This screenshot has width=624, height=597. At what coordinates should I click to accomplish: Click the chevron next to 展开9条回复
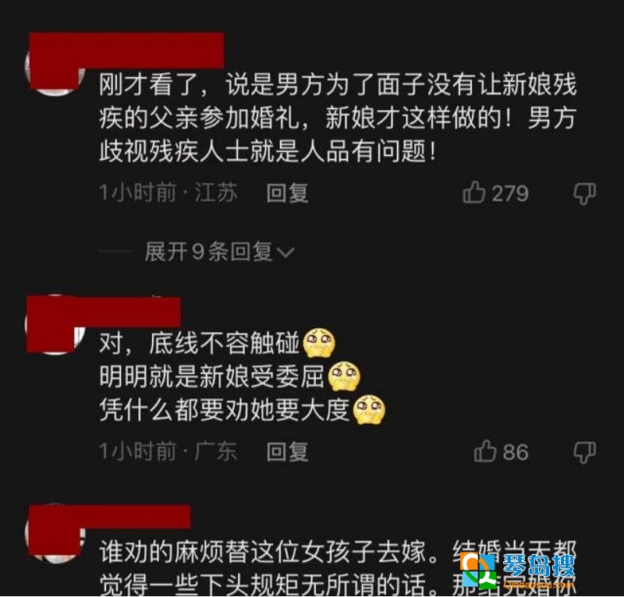[285, 253]
